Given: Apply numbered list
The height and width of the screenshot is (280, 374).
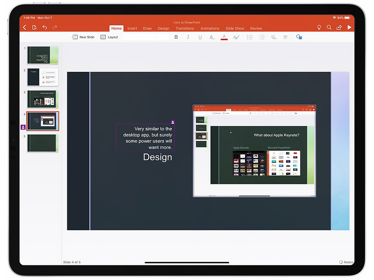Looking at the screenshot, I should [x=262, y=37].
